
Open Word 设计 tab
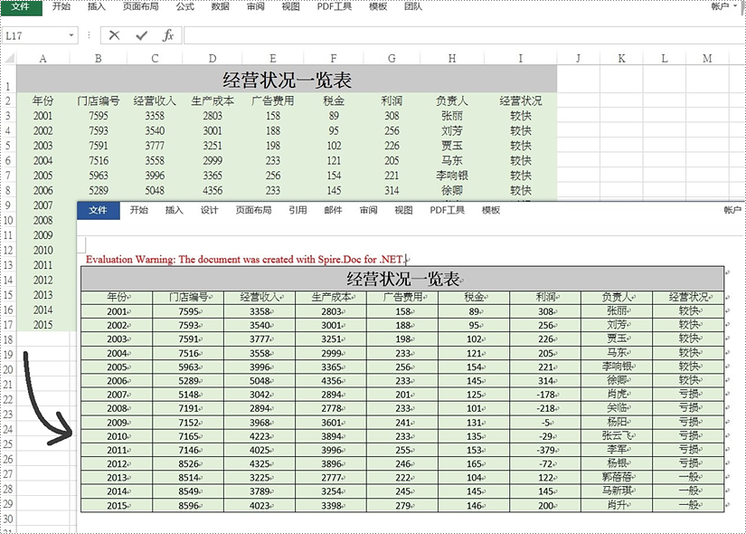pyautogui.click(x=210, y=210)
